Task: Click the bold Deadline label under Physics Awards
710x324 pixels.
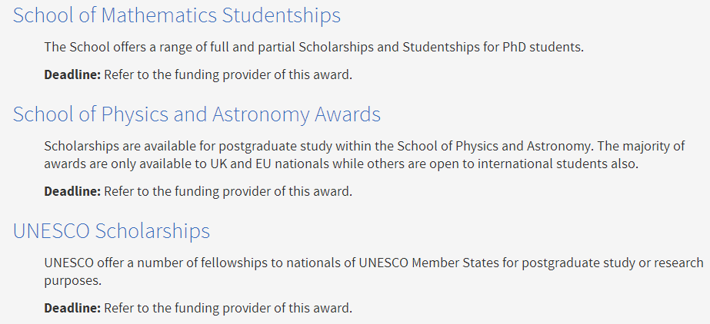Action: 72,192
